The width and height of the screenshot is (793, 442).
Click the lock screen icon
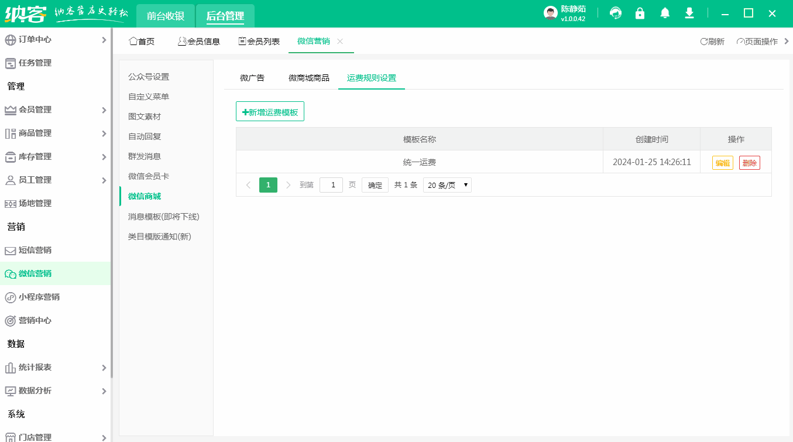point(640,12)
